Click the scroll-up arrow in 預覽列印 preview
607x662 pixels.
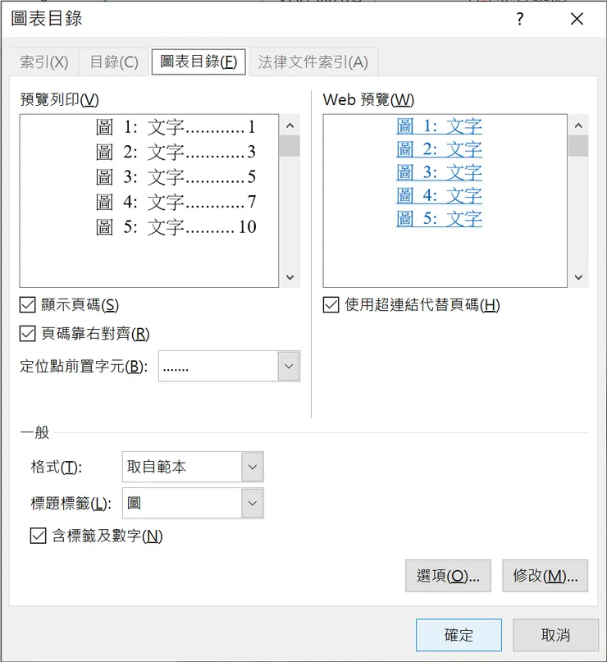point(290,124)
